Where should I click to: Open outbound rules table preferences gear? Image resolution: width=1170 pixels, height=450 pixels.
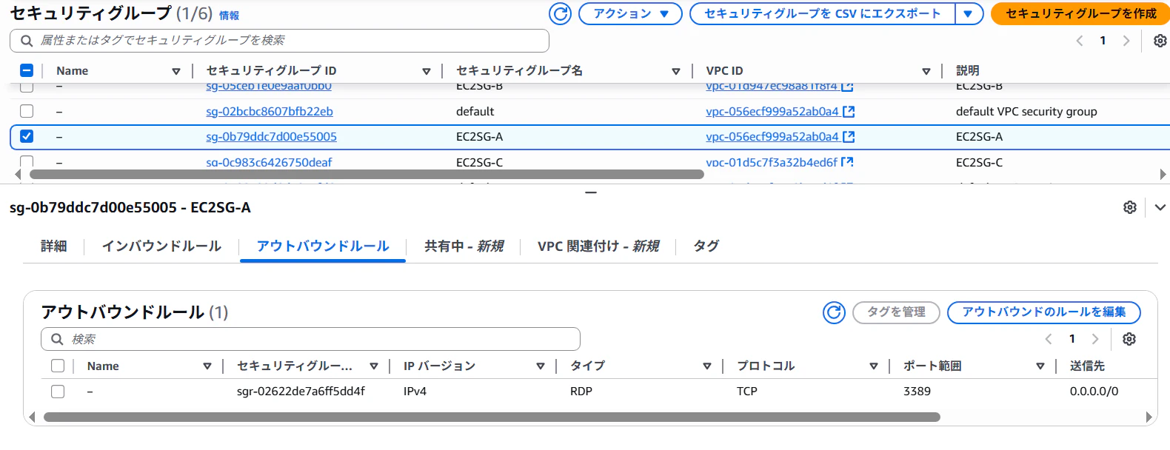click(1129, 339)
